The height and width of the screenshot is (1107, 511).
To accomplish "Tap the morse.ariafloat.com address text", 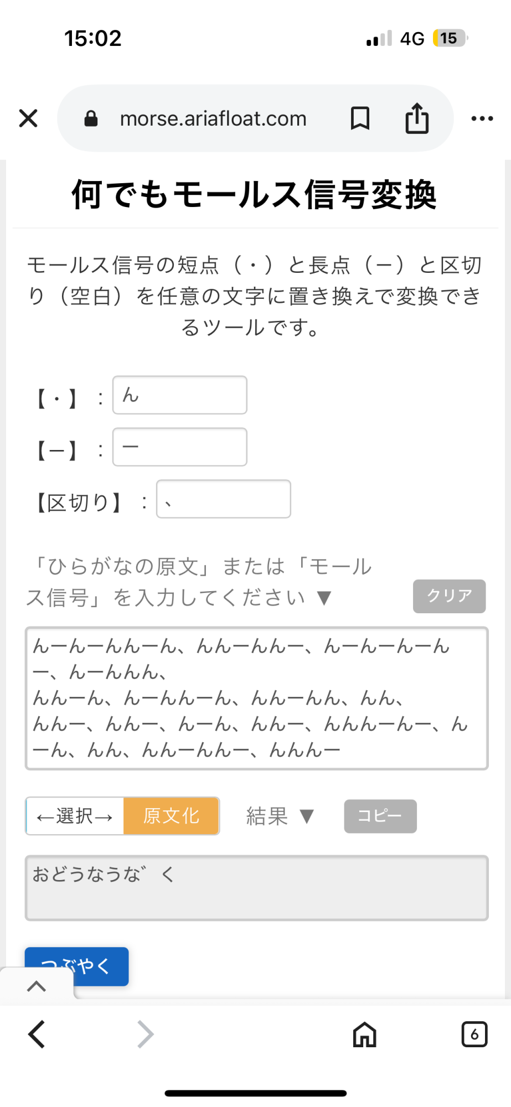I will coord(213,118).
